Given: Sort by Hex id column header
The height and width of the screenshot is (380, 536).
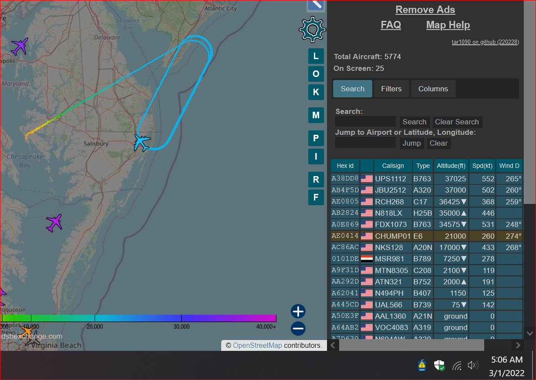Looking at the screenshot, I should pyautogui.click(x=345, y=166).
